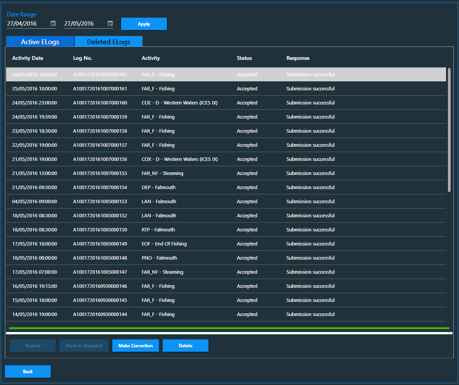Click the Mark as Accepted button
The image size is (459, 385).
pyautogui.click(x=84, y=346)
